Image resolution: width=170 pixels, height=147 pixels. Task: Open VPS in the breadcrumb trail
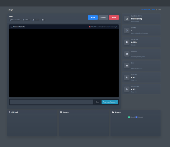154,9
